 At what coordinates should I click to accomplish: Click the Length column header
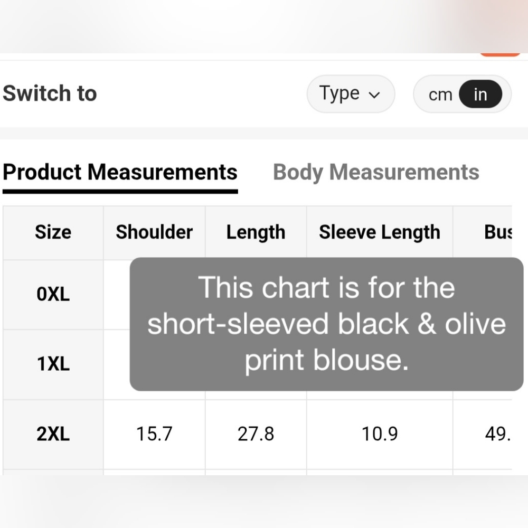point(256,232)
